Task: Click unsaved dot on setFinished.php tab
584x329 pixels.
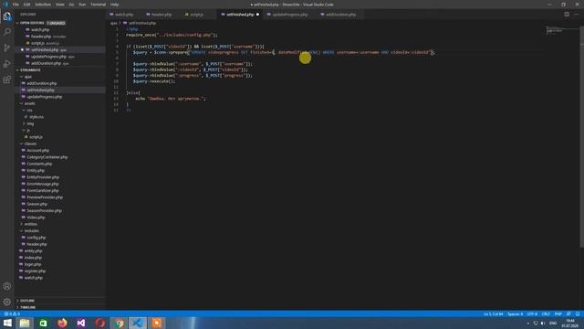Action: (x=257, y=15)
